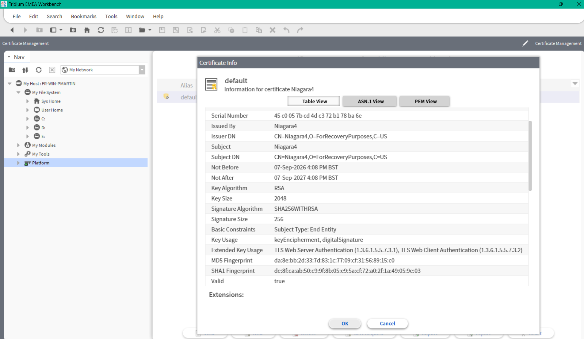
Task: Click OK in Certificate Info dialog
Action: 345,323
